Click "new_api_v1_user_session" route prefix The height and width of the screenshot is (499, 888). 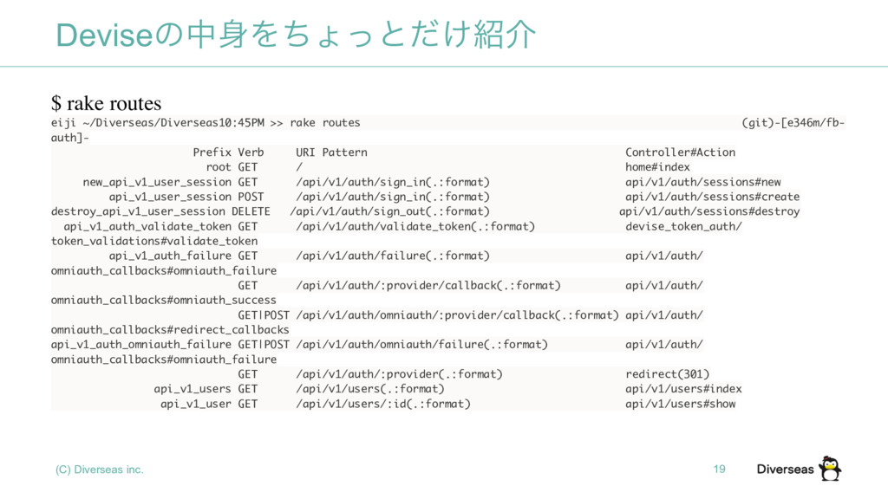tap(158, 182)
